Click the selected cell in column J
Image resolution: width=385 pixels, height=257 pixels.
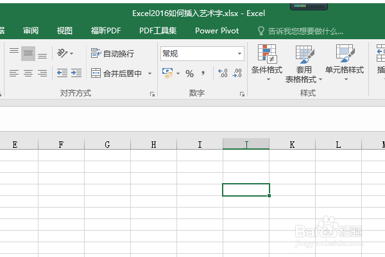pyautogui.click(x=246, y=190)
